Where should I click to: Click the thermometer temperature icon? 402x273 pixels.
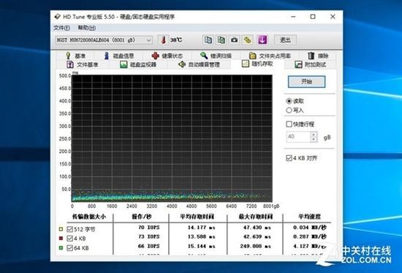click(164, 40)
